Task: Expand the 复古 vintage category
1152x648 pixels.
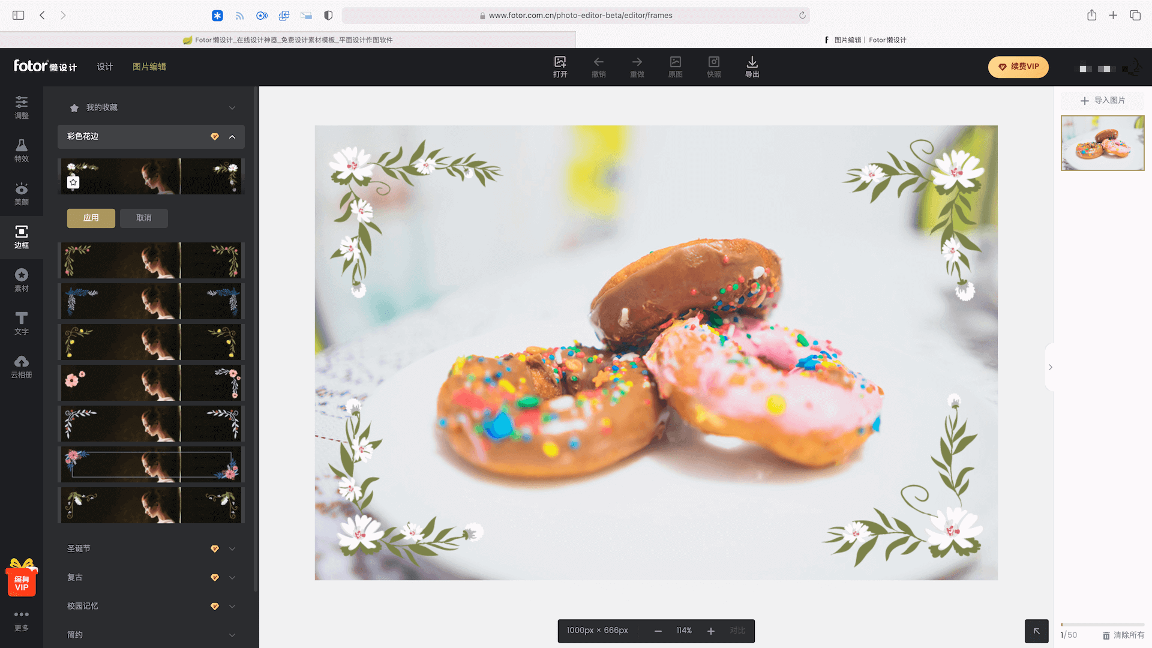Action: tap(232, 577)
